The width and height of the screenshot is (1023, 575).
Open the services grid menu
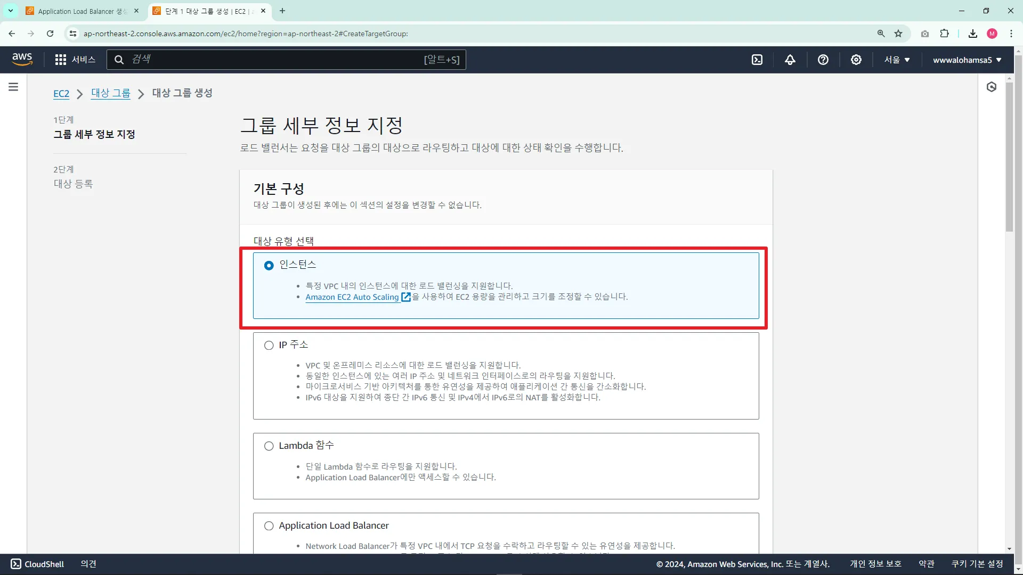[x=61, y=60]
